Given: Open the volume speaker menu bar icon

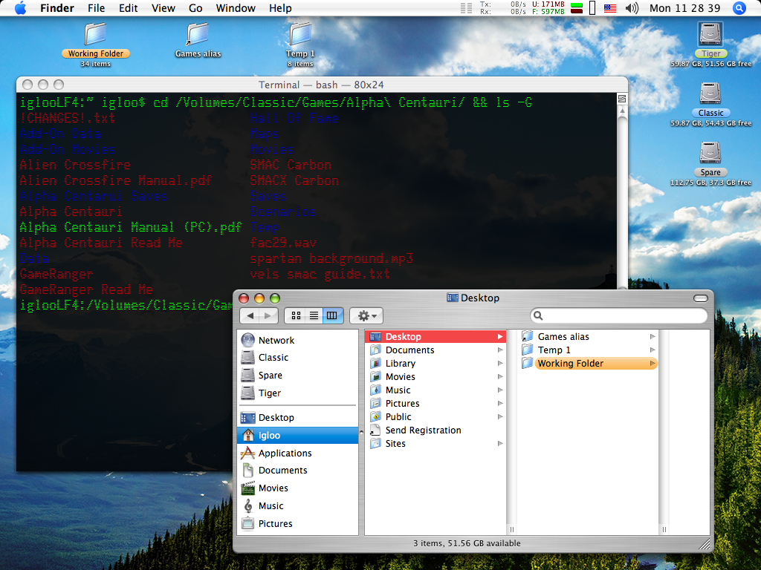Looking at the screenshot, I should tap(632, 8).
